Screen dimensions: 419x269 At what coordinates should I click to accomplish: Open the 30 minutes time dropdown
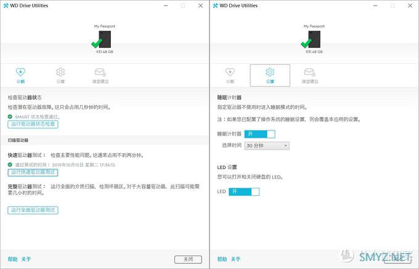(267, 146)
